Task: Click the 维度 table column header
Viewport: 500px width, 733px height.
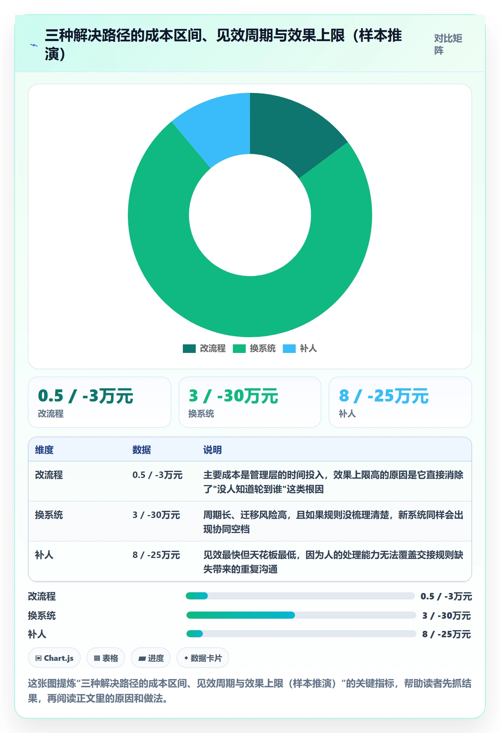Action: [44, 450]
